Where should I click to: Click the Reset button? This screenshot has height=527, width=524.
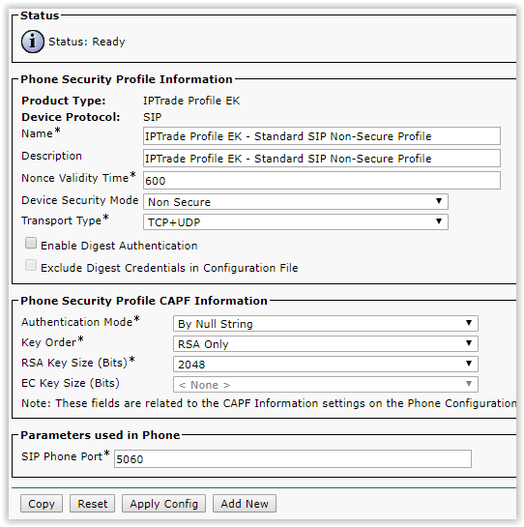pos(92,503)
